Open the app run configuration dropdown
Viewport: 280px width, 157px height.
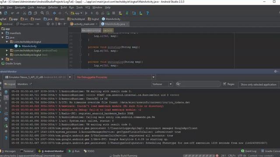77,13
